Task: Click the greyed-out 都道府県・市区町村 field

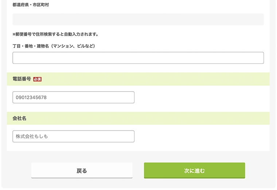Action: [x=138, y=19]
